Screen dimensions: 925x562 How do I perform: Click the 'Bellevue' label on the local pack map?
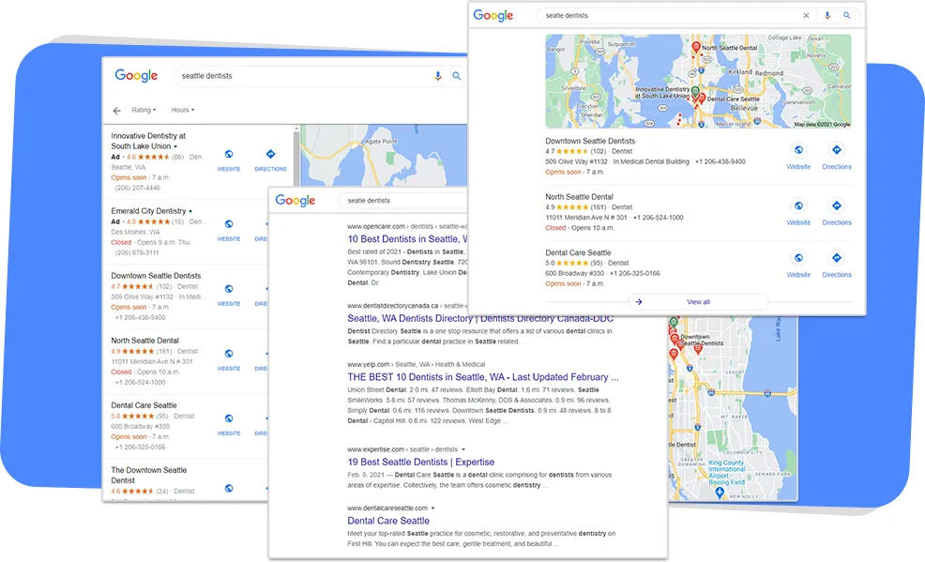tap(744, 109)
